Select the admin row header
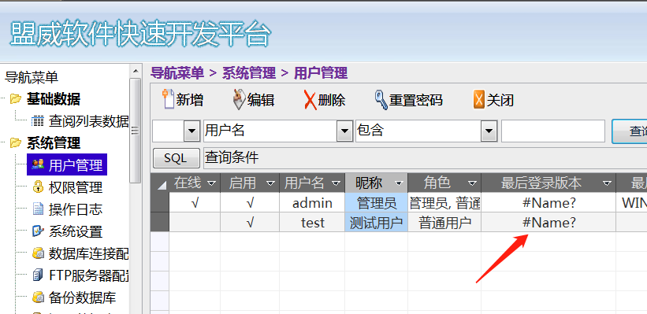Viewport: 647px width, 314px height. click(x=160, y=203)
